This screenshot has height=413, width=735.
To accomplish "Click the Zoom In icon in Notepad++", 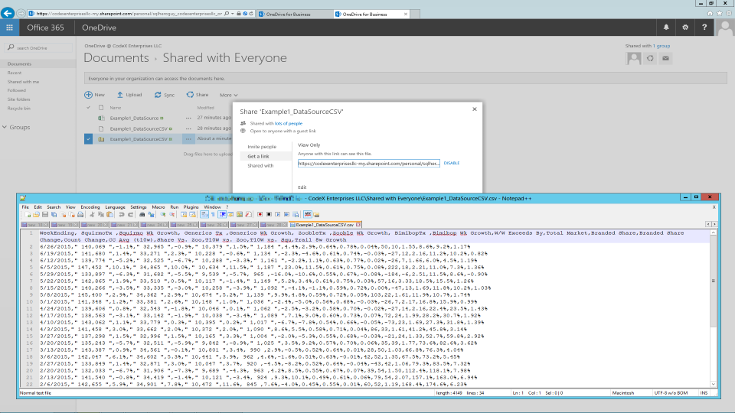I will tap(162, 214).
